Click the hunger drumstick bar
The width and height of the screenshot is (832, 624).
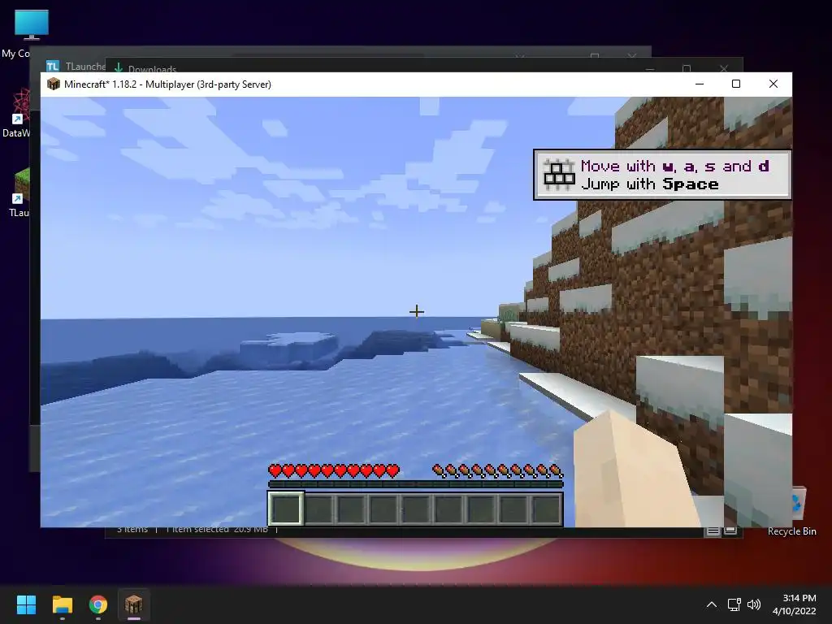coord(498,470)
